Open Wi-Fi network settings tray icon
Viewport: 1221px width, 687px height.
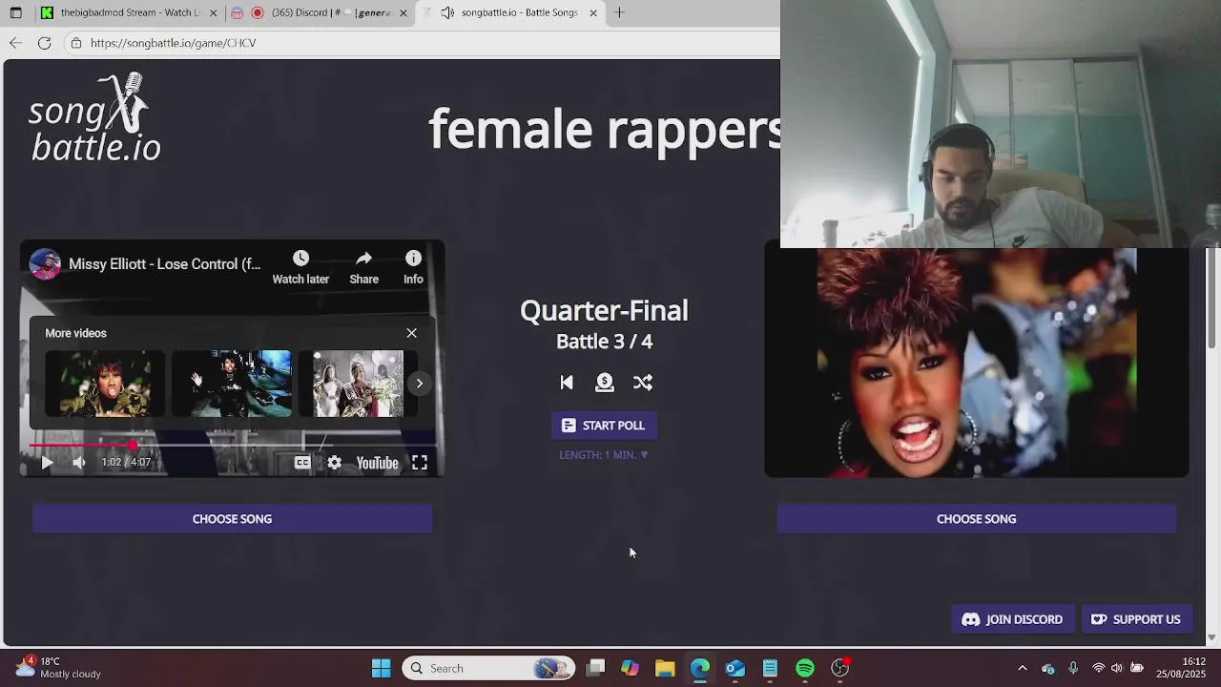1098,668
